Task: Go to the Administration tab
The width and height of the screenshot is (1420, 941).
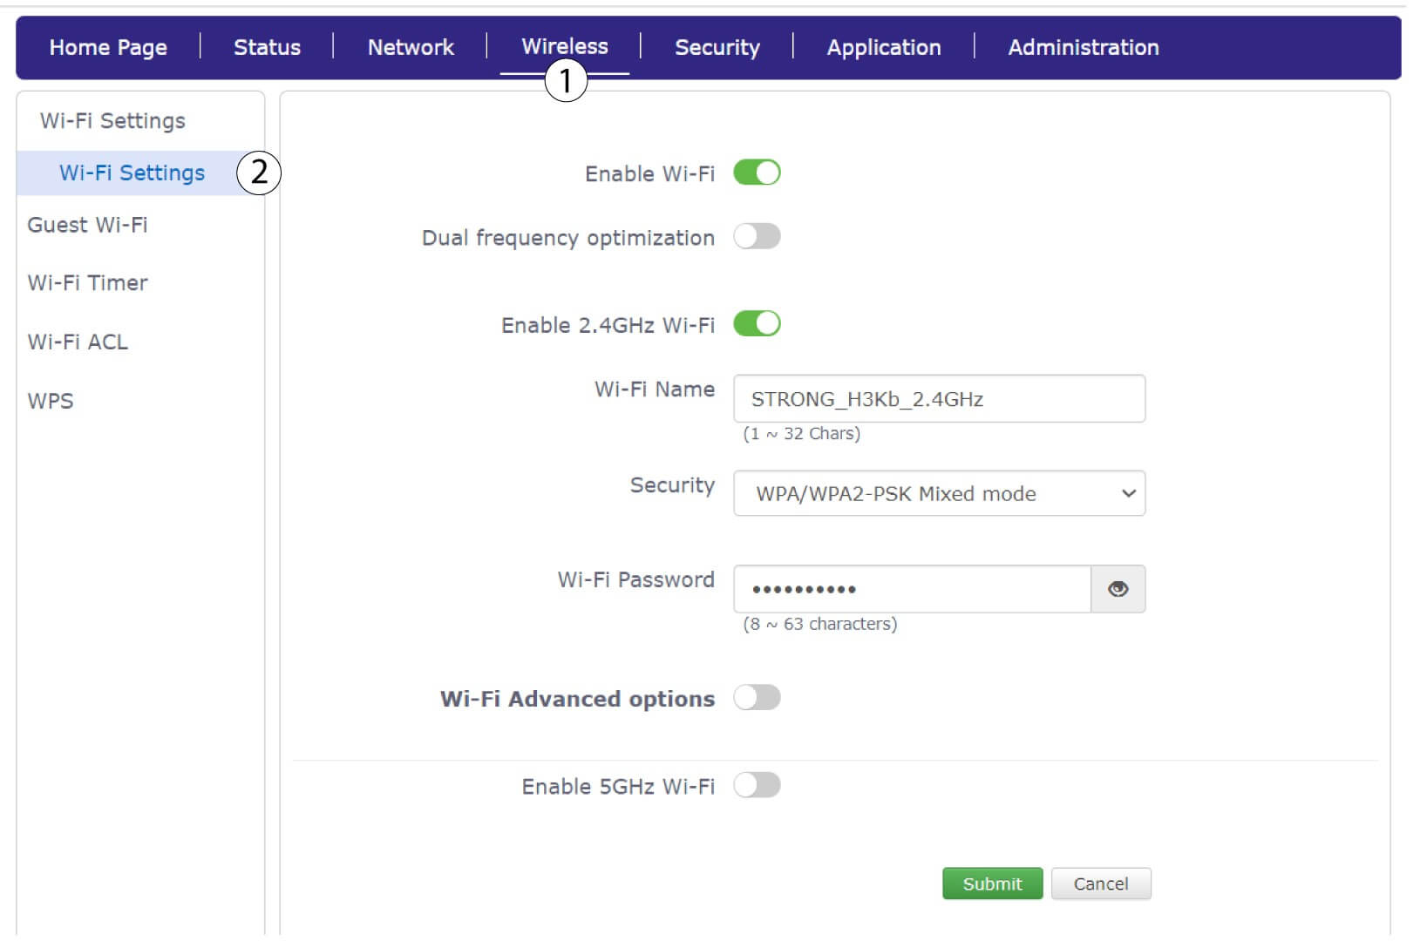Action: 1083,47
